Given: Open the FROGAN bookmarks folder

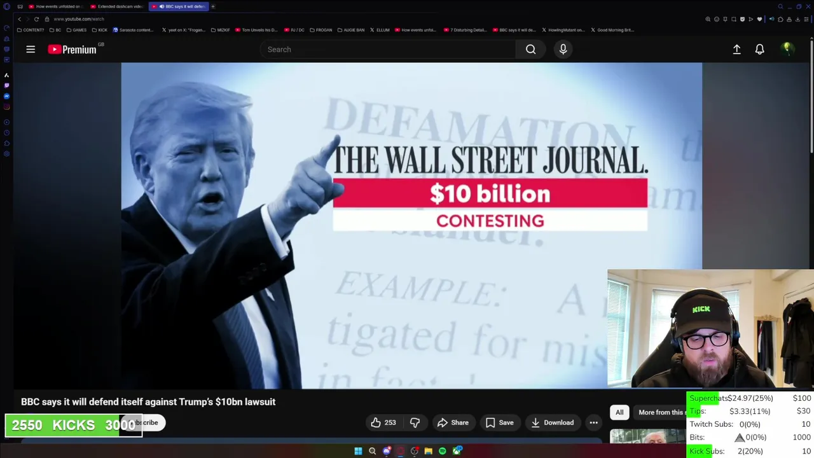Looking at the screenshot, I should pyautogui.click(x=321, y=30).
